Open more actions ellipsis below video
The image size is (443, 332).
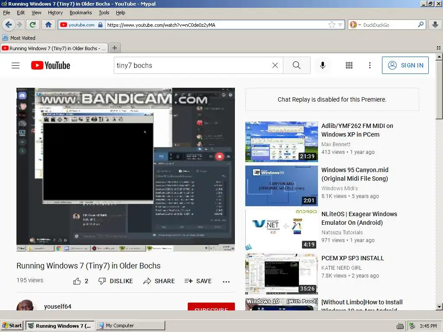pos(226,281)
